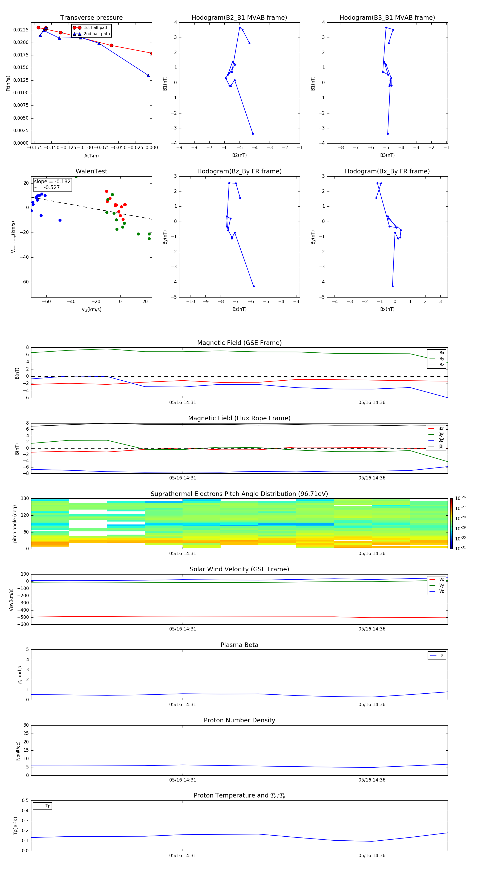479x879 pixels.
Task: Click the "Transverse pressure" plot title
Action: click(x=91, y=18)
